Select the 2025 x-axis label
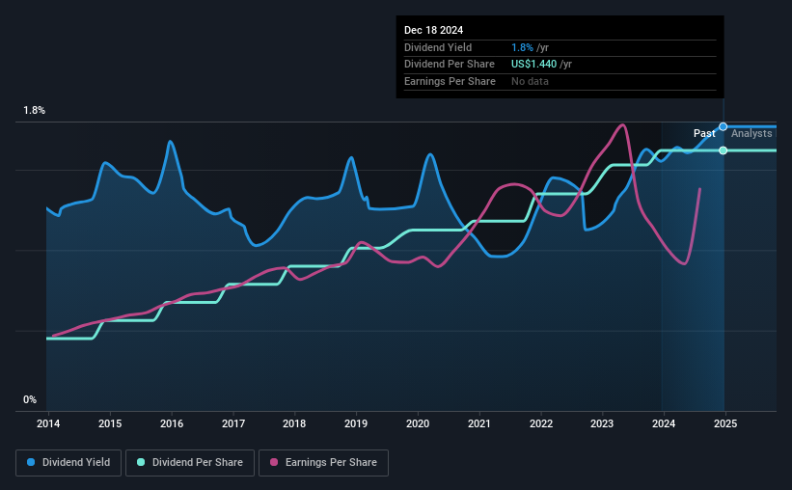 [725, 423]
